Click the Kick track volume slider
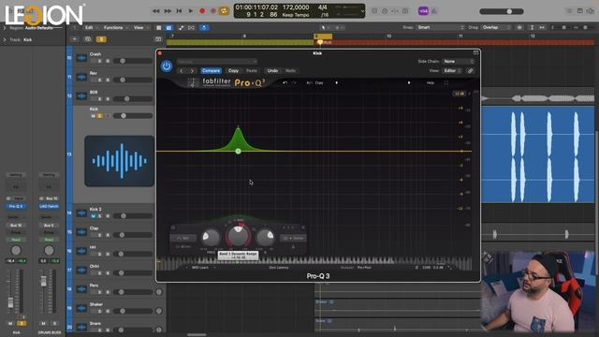 (x=133, y=116)
